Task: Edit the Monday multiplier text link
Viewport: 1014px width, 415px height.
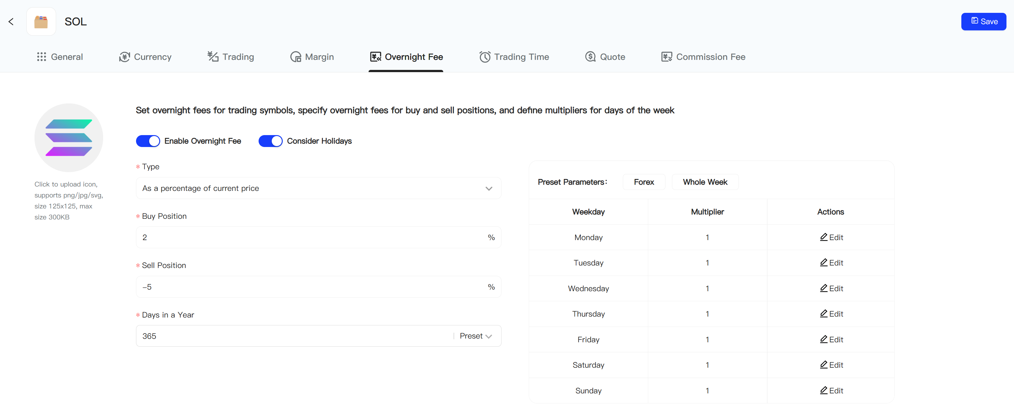Action: click(x=836, y=237)
